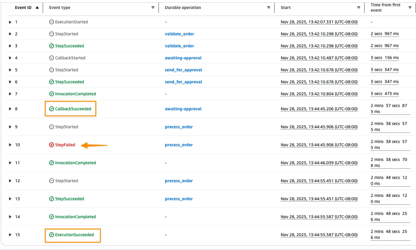Open the Durable operation column filter dropdown
Screen dimensions: 416x250
click(269, 7)
